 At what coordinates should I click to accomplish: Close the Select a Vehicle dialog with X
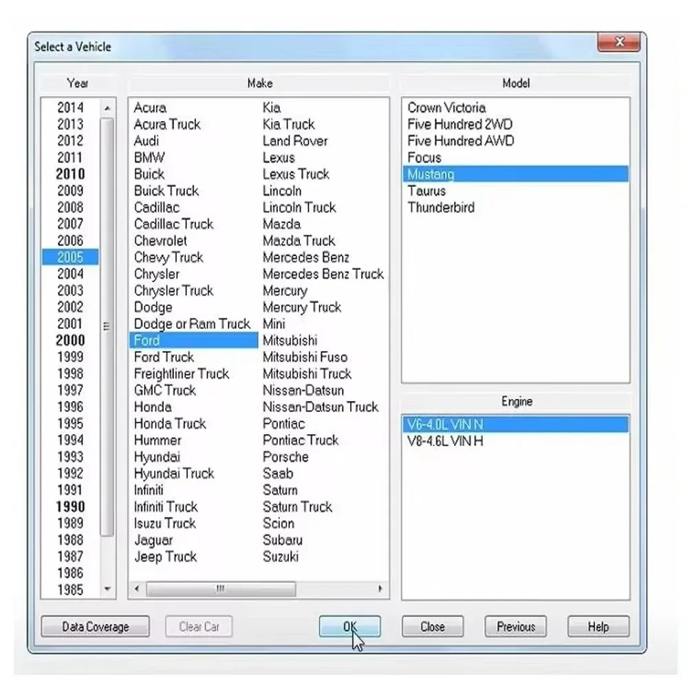tap(619, 42)
